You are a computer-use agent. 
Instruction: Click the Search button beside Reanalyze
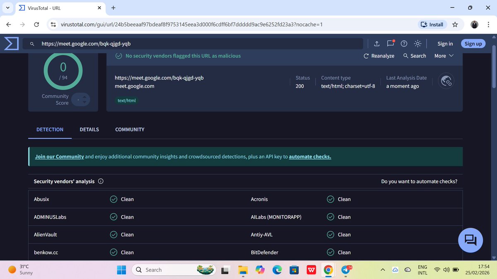click(414, 56)
